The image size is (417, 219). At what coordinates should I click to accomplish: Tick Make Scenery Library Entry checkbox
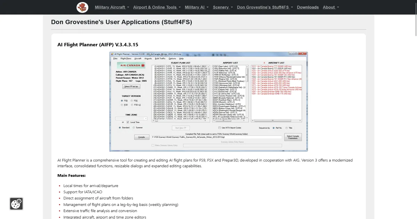[153, 145]
